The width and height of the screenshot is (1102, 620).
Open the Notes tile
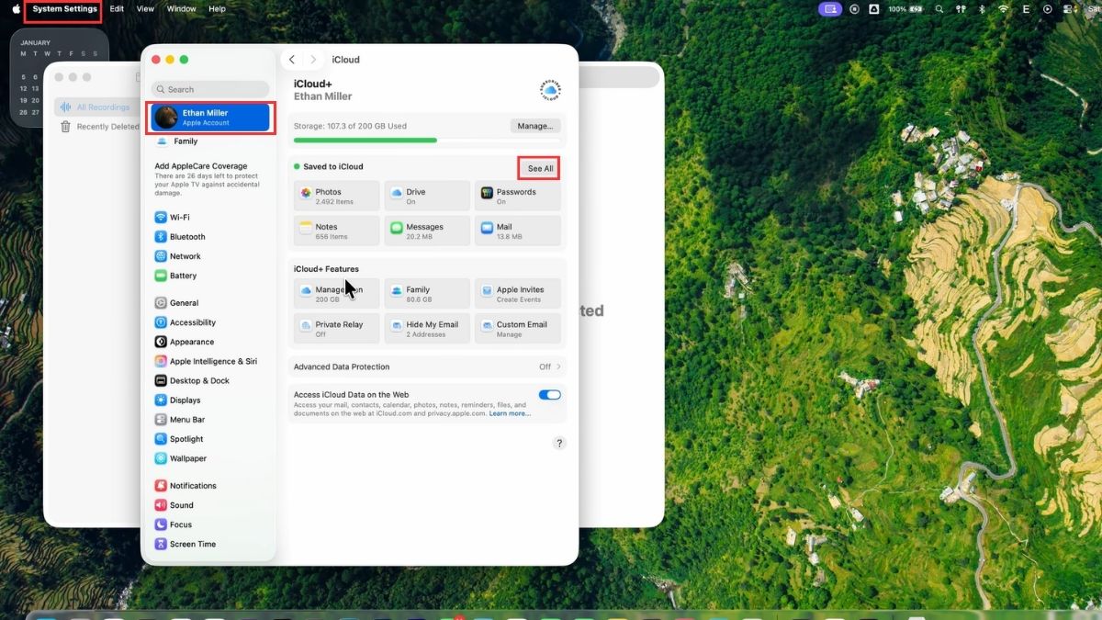(337, 231)
